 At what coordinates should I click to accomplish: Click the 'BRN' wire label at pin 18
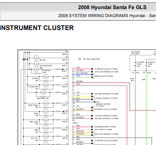(78, 114)
